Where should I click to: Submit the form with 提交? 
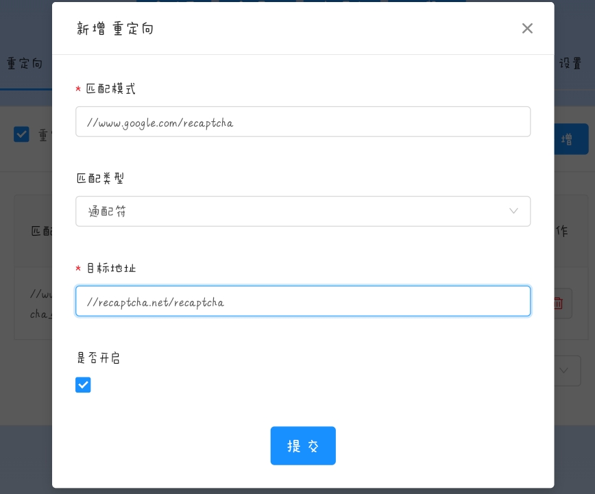303,446
